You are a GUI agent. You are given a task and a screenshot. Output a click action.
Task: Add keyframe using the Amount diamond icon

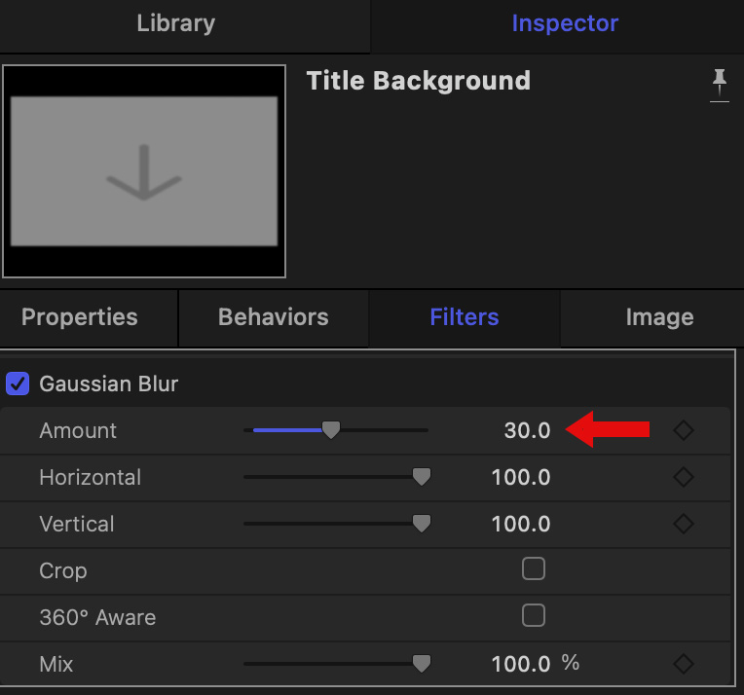tap(684, 430)
